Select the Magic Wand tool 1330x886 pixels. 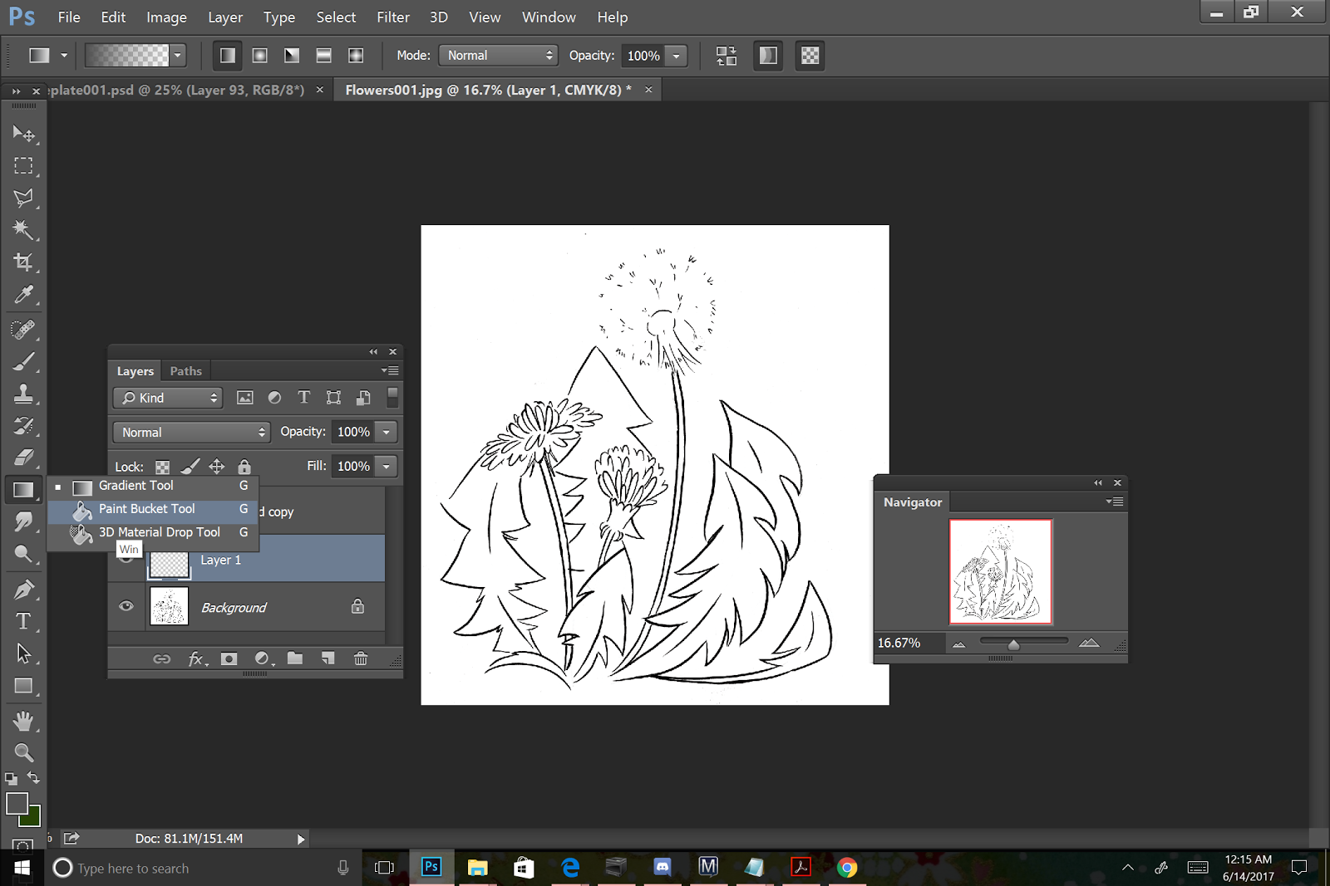(x=23, y=230)
